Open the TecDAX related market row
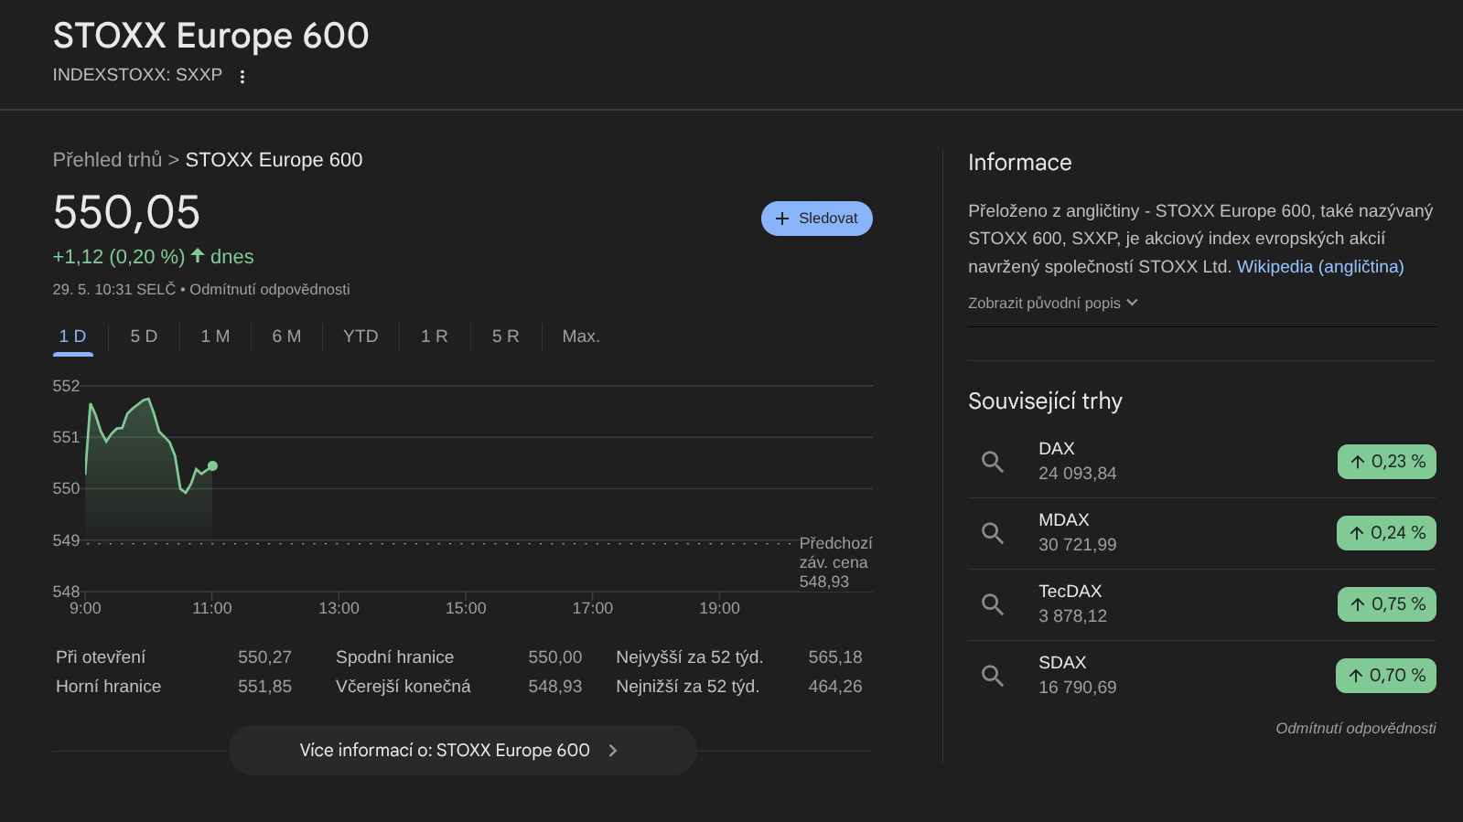The height and width of the screenshot is (822, 1463). click(x=1202, y=604)
